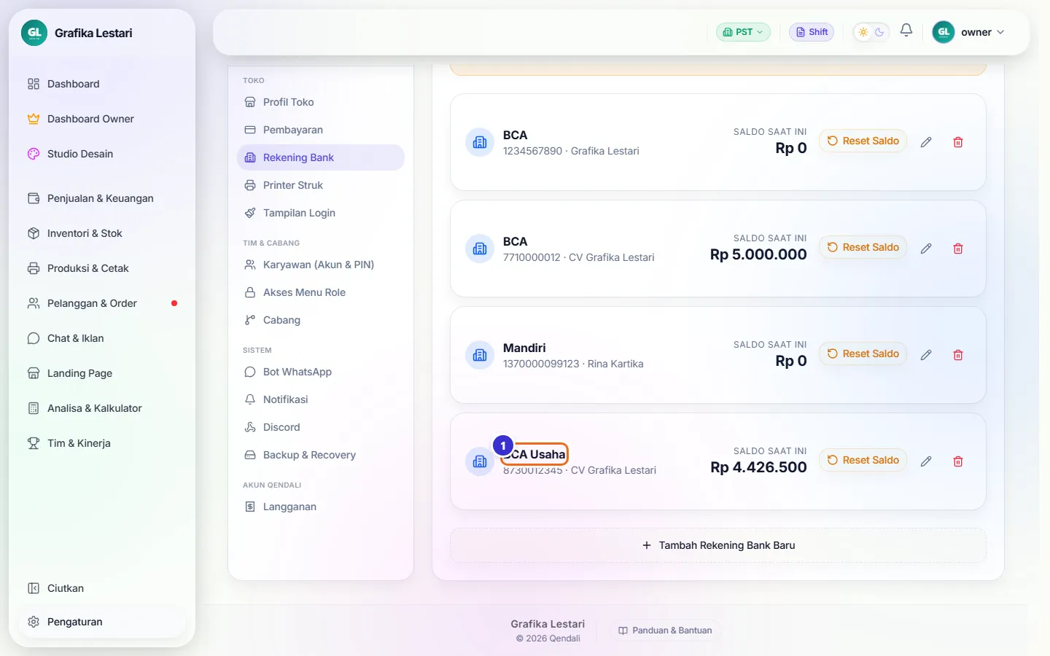
Task: Open the notifications bell
Action: click(x=906, y=31)
